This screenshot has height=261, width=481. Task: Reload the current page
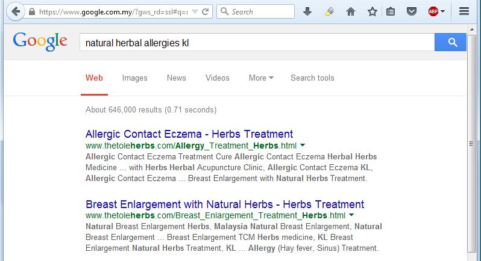tap(206, 11)
